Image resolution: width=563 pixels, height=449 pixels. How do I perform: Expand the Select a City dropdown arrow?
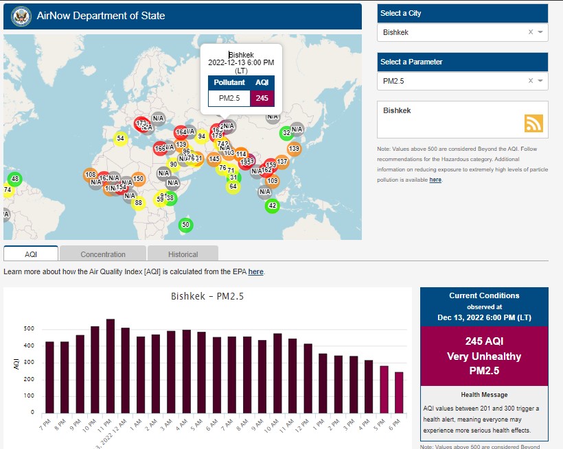[x=540, y=32]
